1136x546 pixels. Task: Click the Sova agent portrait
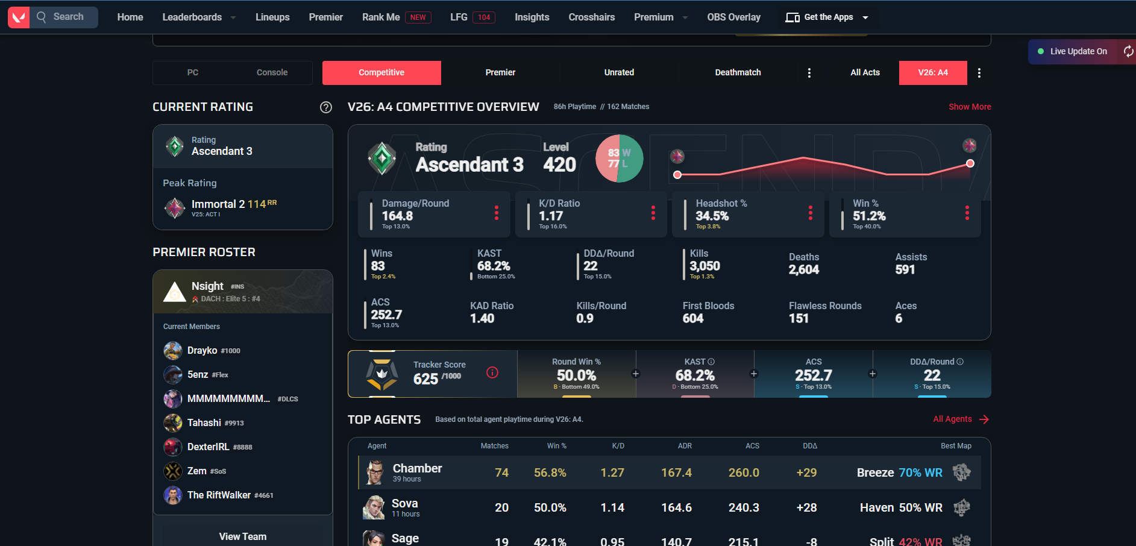coord(374,507)
